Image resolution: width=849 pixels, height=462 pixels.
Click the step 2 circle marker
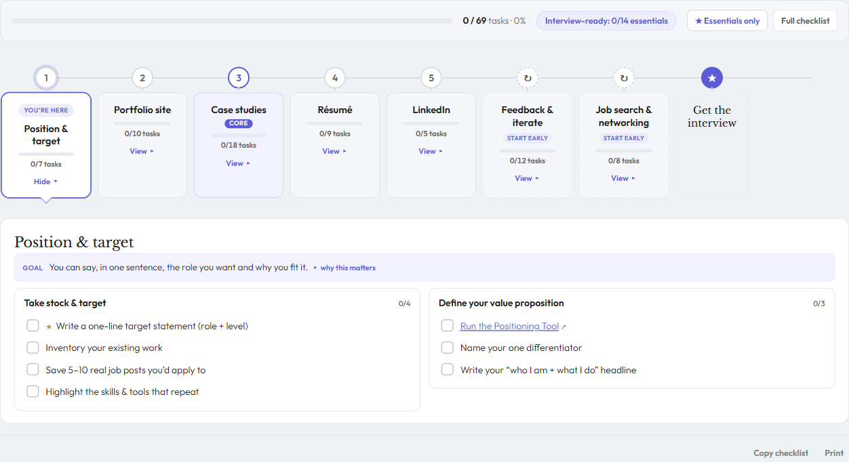[x=142, y=78]
